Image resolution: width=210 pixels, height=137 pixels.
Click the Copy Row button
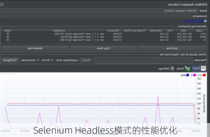click(103, 48)
